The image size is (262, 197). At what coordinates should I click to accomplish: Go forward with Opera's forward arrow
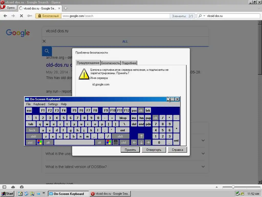pos(13,16)
